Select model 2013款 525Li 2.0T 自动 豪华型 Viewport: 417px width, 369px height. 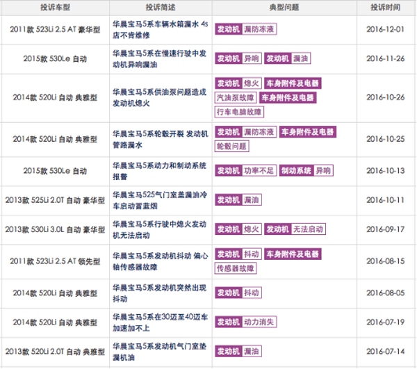coord(55,200)
